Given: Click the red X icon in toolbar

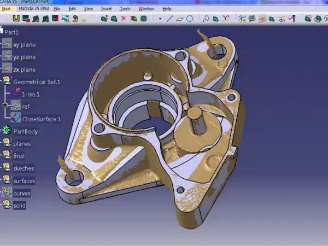Looking at the screenshot, I should pyautogui.click(x=124, y=19).
